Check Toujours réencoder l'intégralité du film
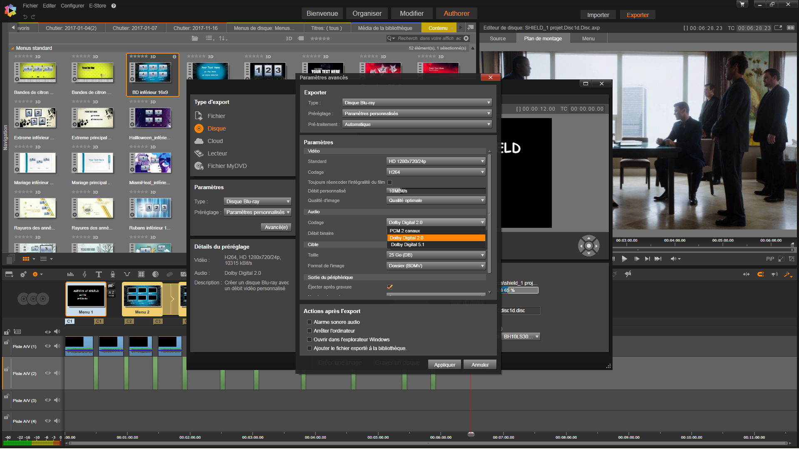Screen dimensions: 799x449 click(390, 182)
